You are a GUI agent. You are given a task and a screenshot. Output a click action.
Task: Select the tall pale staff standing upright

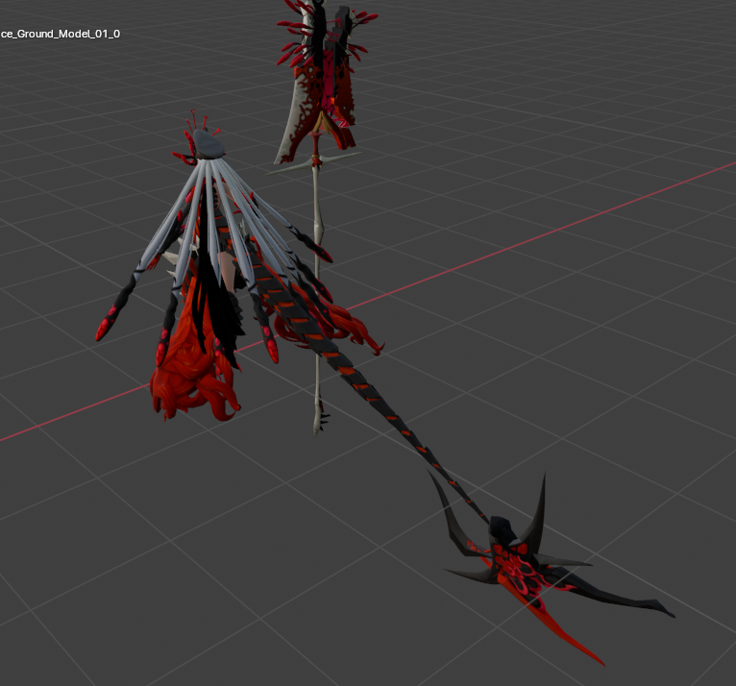(x=318, y=282)
